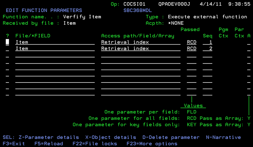
Task: Click the KEY value in legend
Action: tap(192, 125)
